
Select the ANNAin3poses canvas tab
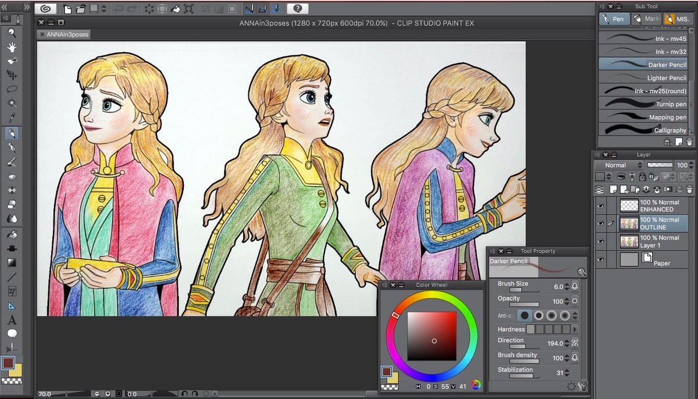64,35
